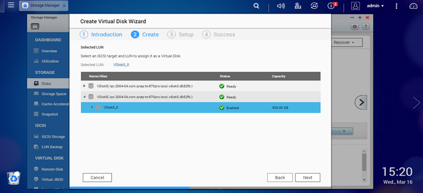The height and width of the screenshot is (193, 423).
Task: Open the Recover dropdown
Action: (344, 43)
